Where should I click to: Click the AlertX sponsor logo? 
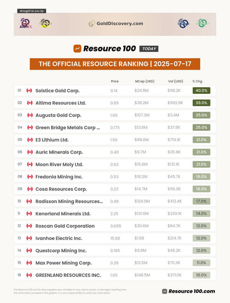point(25,23)
